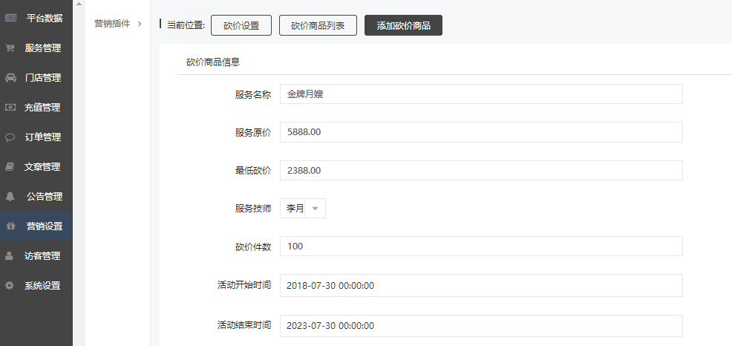Focus the 服务原价 input field
Screen dimensions: 732x346
(x=481, y=132)
